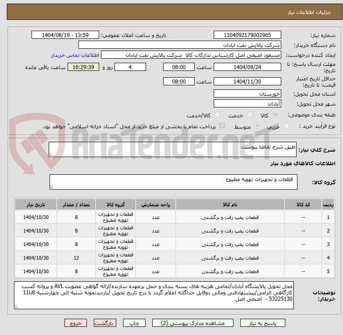This screenshot has width=343, height=335.
Task: Click the نام کالا column header
Action: tap(230, 205)
